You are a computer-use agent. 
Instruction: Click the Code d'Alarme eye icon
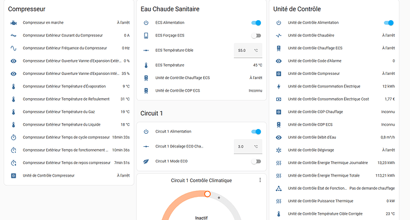(x=279, y=61)
